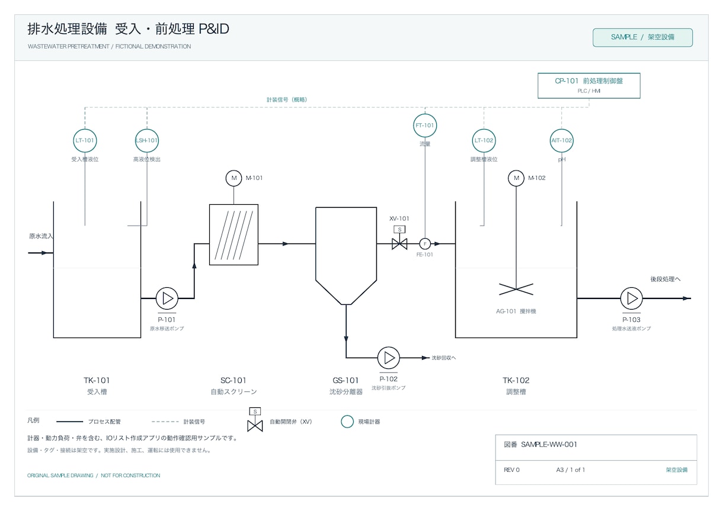Click the 原水流入 inlet label
The image size is (723, 511).
(41, 236)
